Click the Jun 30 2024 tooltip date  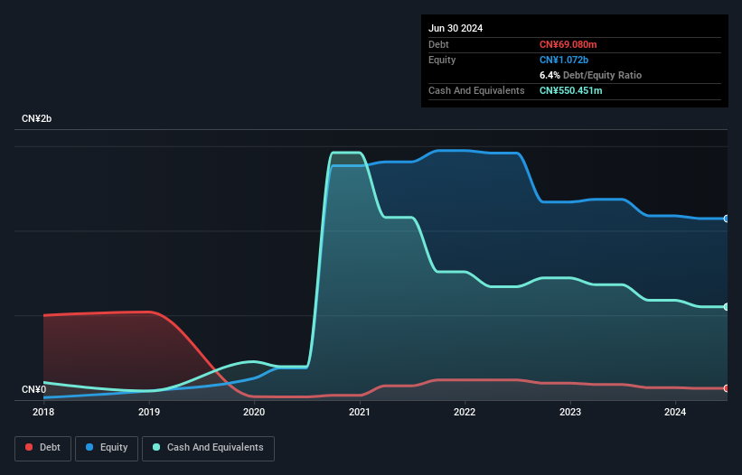point(456,28)
